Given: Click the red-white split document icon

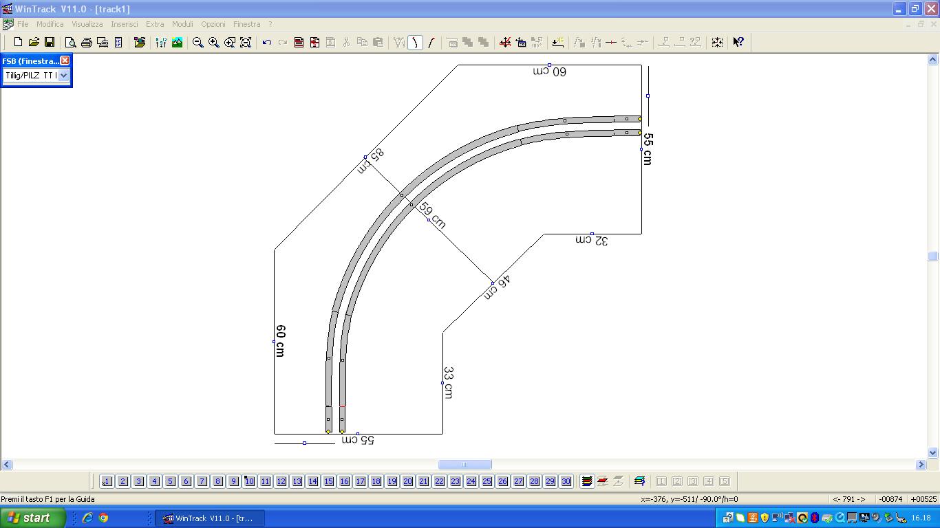Looking at the screenshot, I should pos(314,42).
